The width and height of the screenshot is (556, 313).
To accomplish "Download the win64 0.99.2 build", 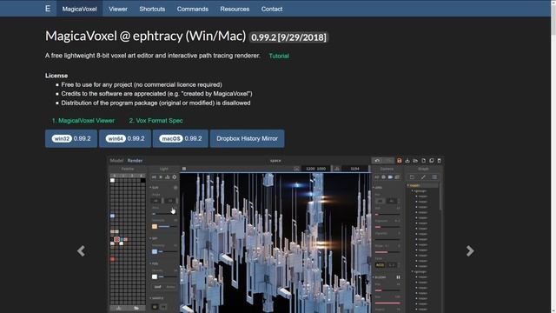I will click(125, 138).
